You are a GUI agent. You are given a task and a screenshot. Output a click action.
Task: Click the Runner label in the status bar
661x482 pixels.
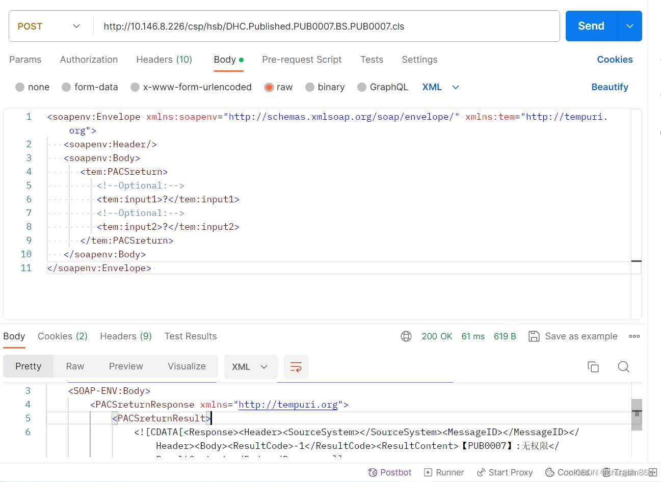(x=450, y=472)
